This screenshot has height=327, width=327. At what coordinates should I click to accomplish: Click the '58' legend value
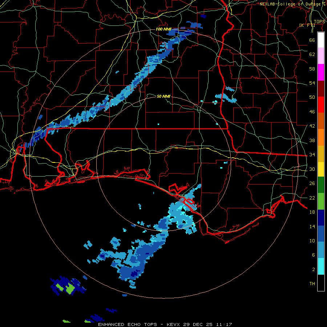pyautogui.click(x=312, y=69)
